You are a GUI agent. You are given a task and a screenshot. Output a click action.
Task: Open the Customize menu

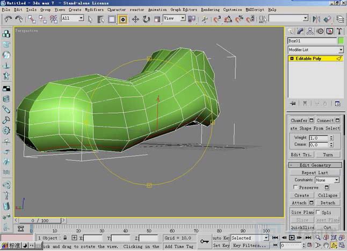pos(233,10)
